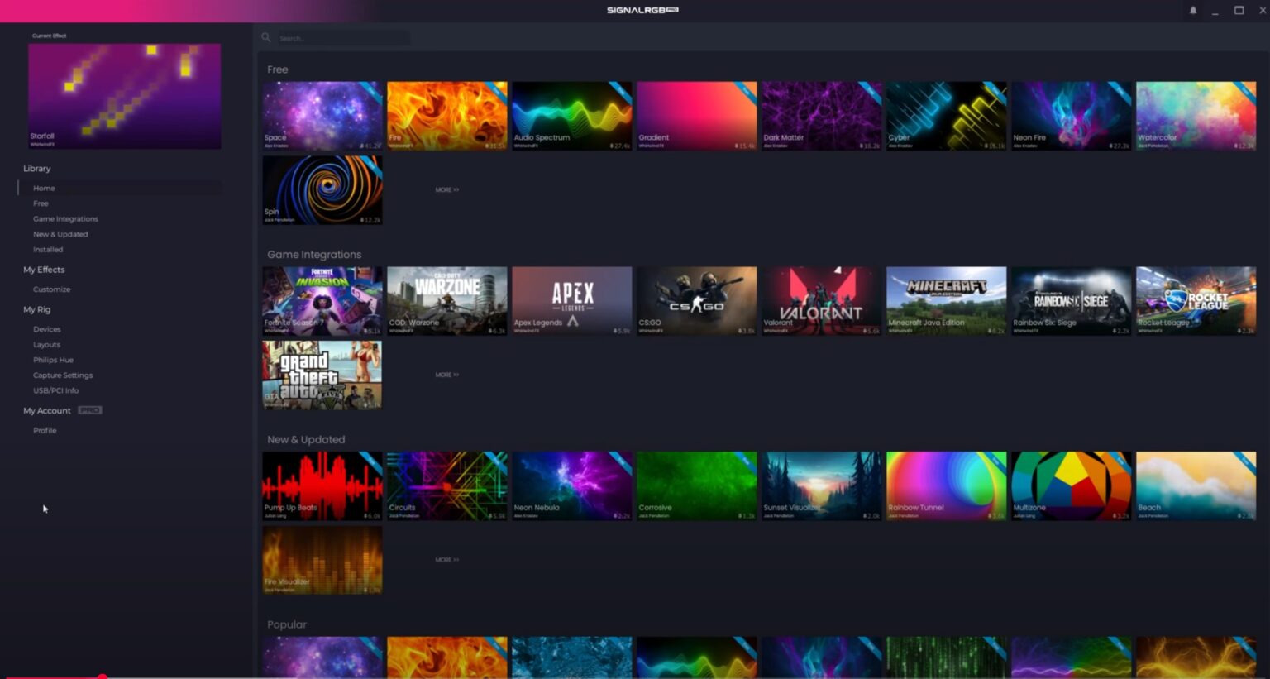Open the Philips Hue settings page
The height and width of the screenshot is (679, 1270).
pos(53,359)
